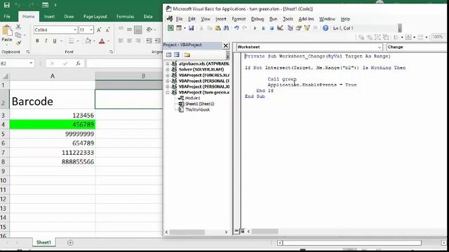Screen dimensions: 449x252
Task: Click the Sheet1 worksheet tab
Action: click(43, 242)
